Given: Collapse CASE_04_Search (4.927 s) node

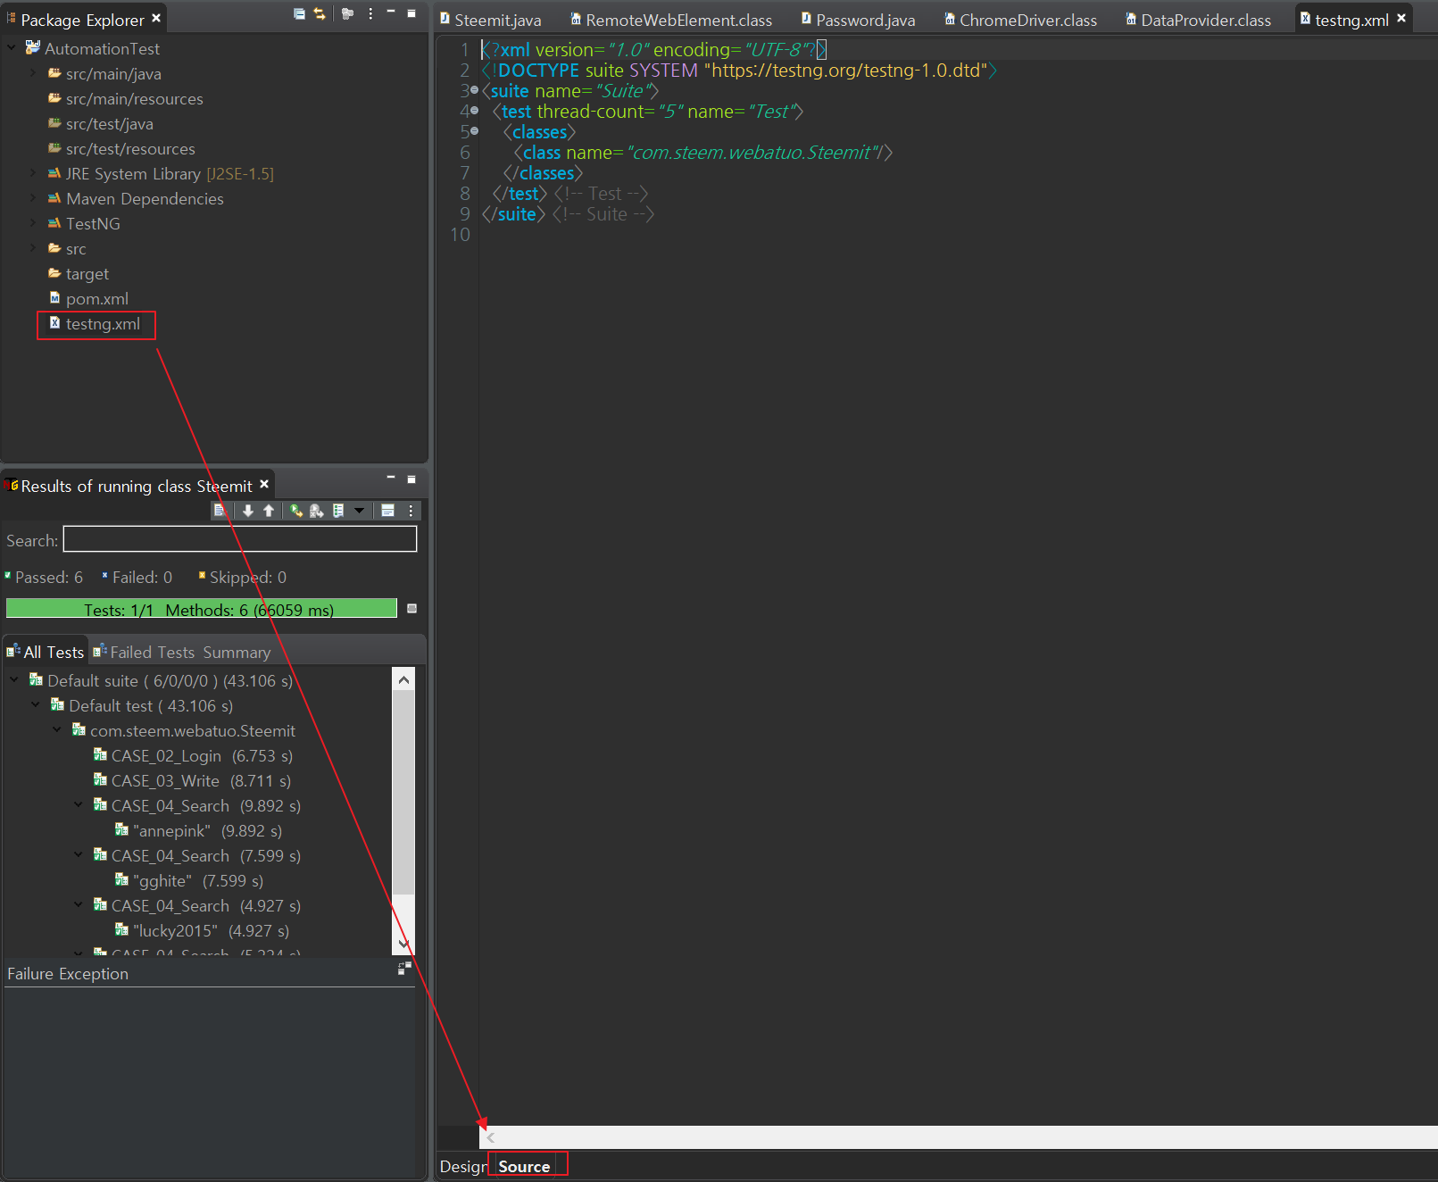Looking at the screenshot, I should pos(79,905).
